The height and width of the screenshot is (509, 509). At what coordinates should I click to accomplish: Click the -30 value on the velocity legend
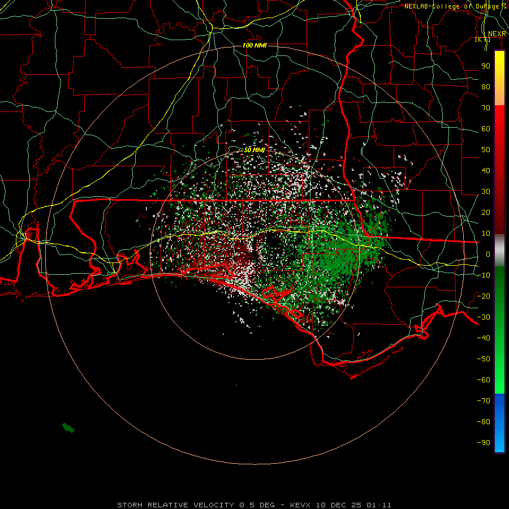(x=484, y=317)
